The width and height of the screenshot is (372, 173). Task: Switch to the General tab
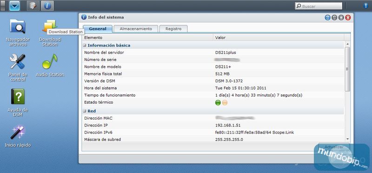(x=98, y=29)
